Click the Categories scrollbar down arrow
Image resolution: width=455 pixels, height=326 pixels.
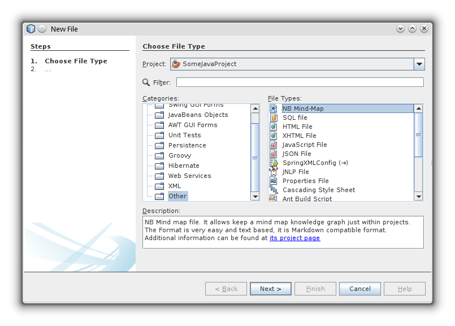255,197
